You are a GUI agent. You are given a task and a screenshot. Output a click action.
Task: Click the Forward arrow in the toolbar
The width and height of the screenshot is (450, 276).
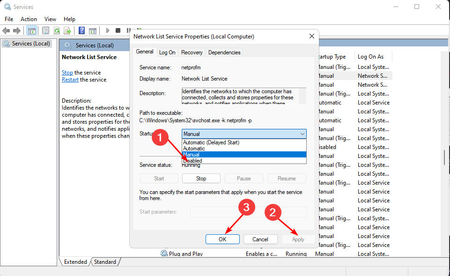click(17, 30)
